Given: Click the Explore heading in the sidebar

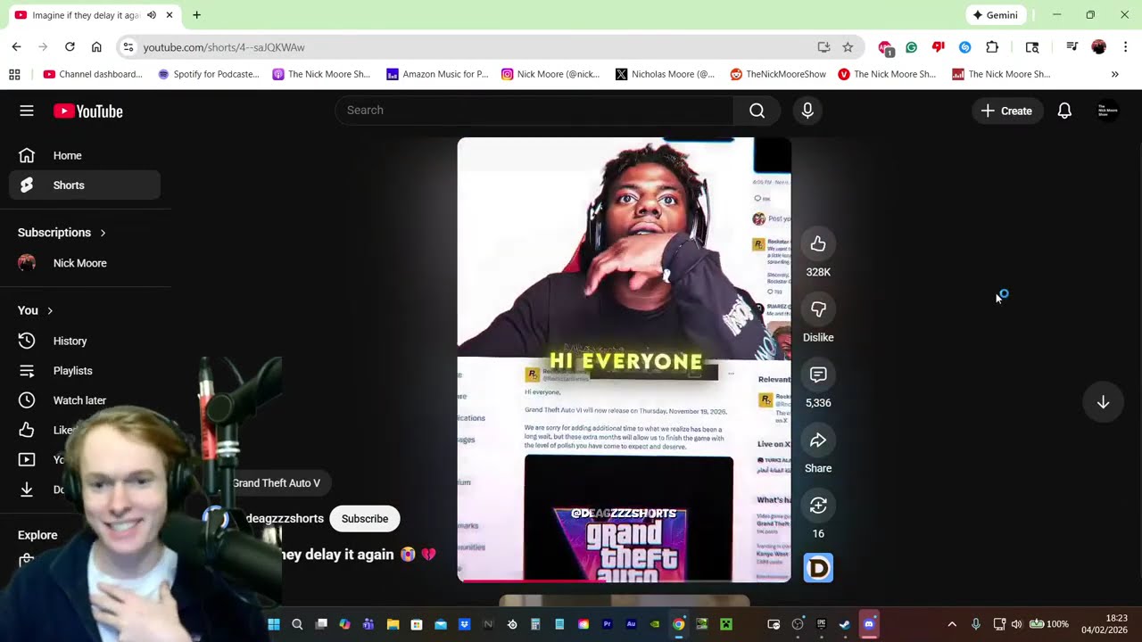Looking at the screenshot, I should pos(37,535).
